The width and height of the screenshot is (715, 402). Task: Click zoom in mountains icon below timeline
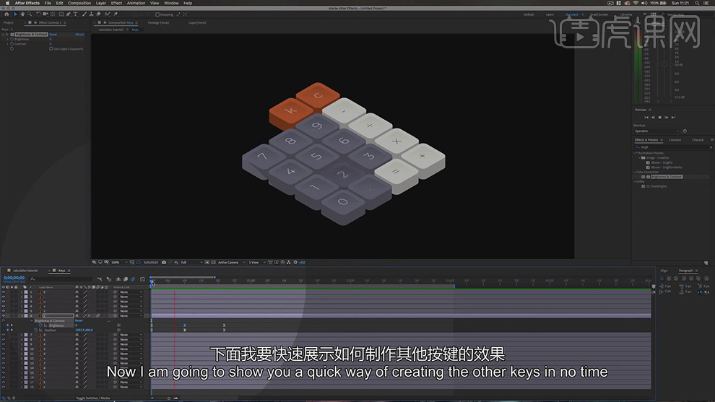tap(175, 398)
